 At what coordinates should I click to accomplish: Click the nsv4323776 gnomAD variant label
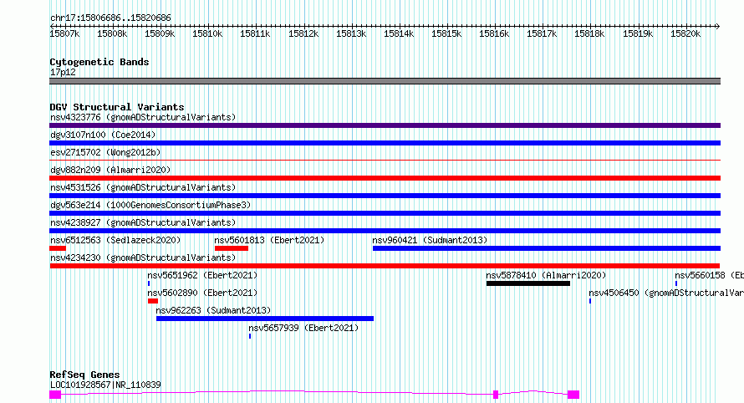tap(143, 117)
